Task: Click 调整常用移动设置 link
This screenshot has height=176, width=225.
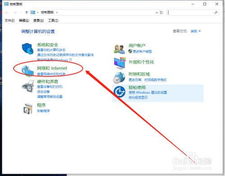Action: pos(50,97)
